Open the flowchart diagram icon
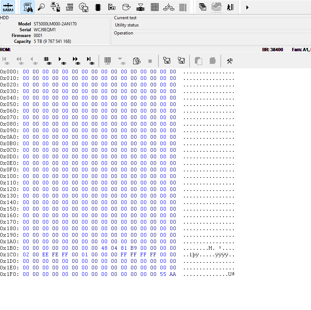This screenshot has width=311, height=310. point(169,7)
